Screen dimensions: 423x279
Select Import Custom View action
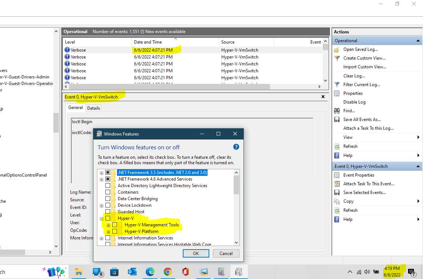365,67
